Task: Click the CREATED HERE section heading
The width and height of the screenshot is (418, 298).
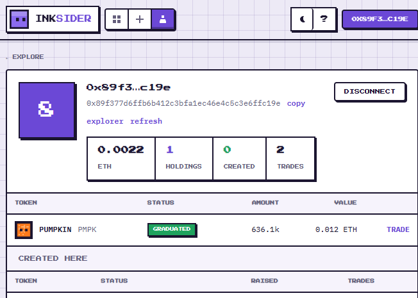Action: click(x=53, y=258)
